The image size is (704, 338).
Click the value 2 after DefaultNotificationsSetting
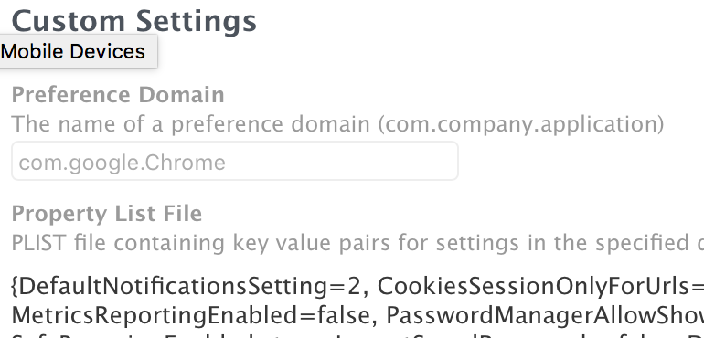pos(354,286)
